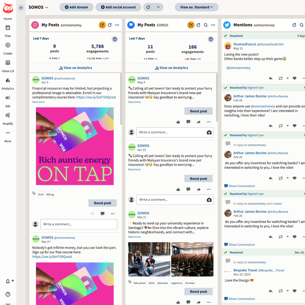Open students on steps photo in Mar 21 post

[149, 259]
